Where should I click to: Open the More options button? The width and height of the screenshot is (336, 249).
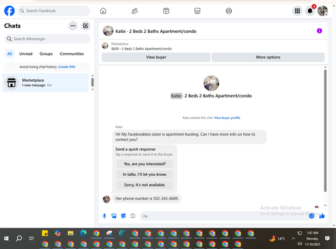click(x=268, y=57)
